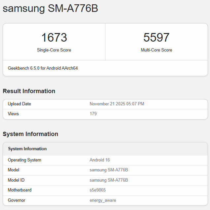Click the Model row's samsung SM-A776B value
Viewport: 210px width, 210px height.
(x=108, y=170)
